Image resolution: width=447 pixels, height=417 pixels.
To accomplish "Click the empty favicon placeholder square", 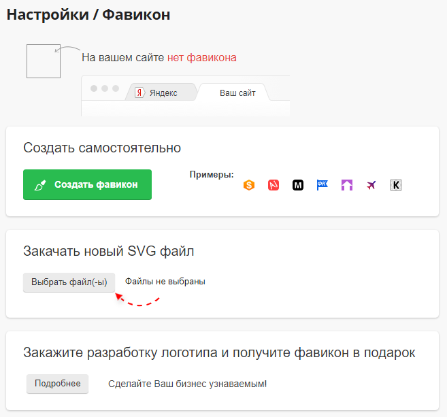I will pos(44,61).
